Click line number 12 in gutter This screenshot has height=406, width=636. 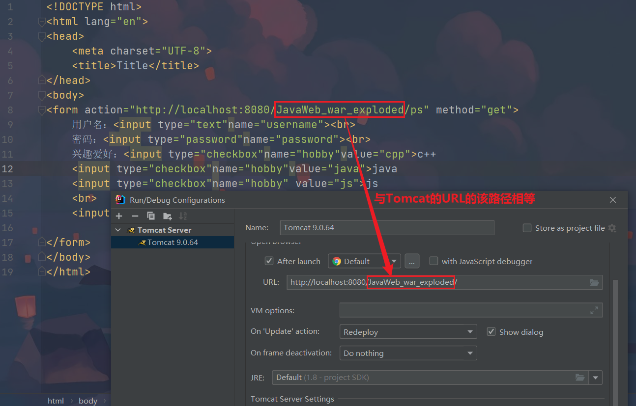[7, 169]
